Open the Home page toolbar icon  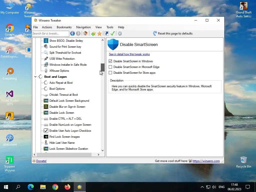[85, 33]
